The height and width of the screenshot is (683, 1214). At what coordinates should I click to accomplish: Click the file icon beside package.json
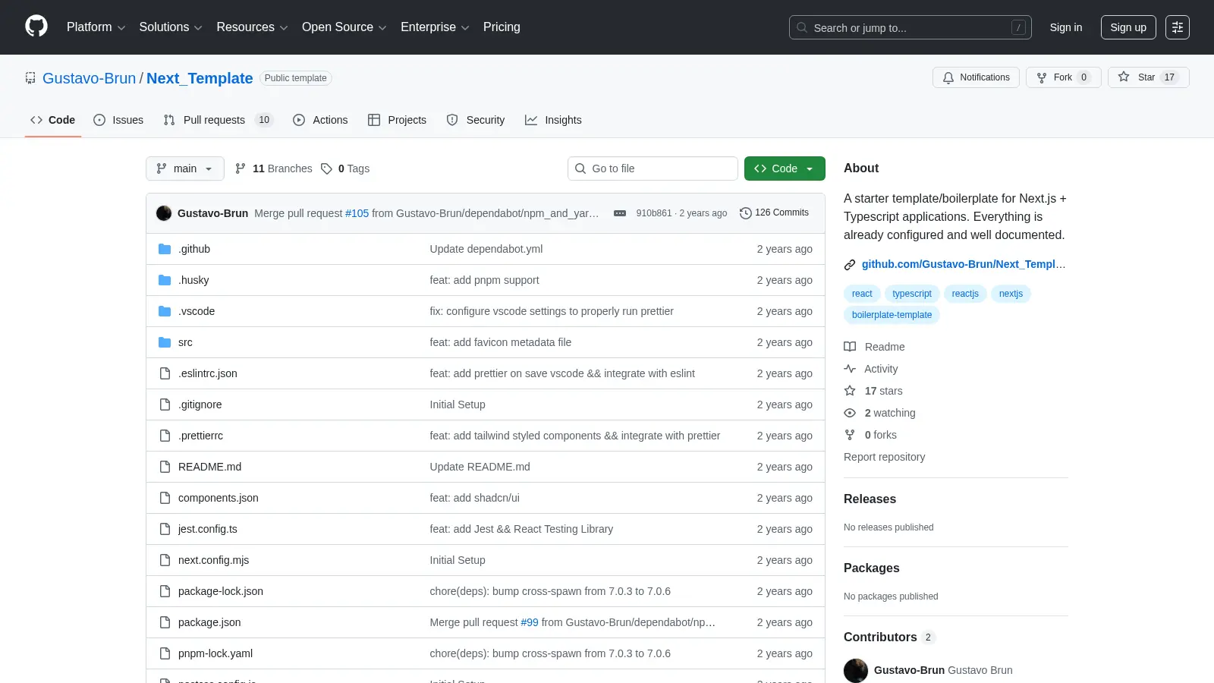[165, 622]
